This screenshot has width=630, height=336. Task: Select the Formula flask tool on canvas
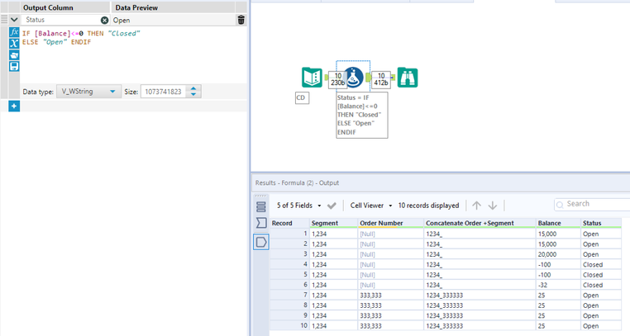(x=354, y=78)
